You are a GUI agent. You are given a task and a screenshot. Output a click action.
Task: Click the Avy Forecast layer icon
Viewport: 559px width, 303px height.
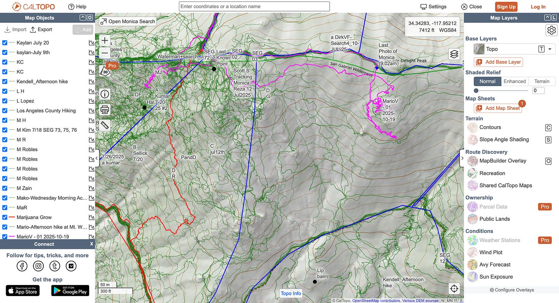click(472, 265)
